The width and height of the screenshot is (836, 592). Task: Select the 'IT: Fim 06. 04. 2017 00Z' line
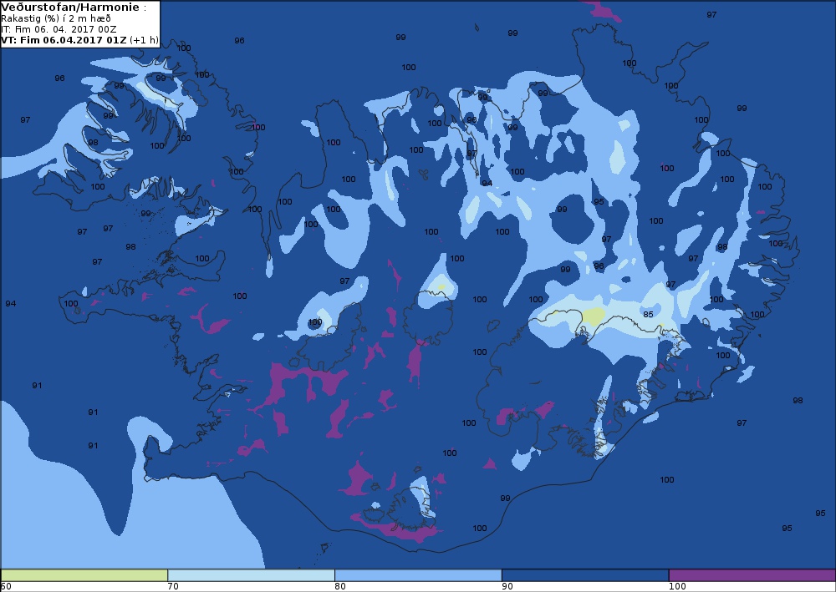[59, 29]
